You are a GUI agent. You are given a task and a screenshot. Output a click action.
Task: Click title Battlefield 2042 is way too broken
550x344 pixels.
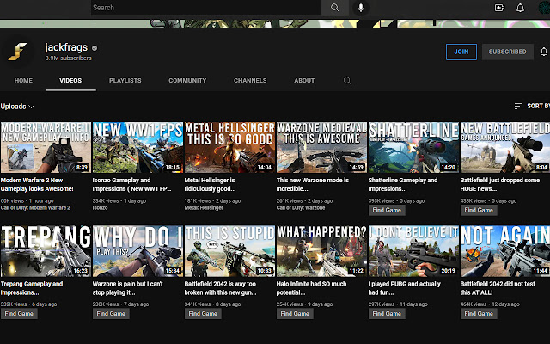[x=220, y=288]
